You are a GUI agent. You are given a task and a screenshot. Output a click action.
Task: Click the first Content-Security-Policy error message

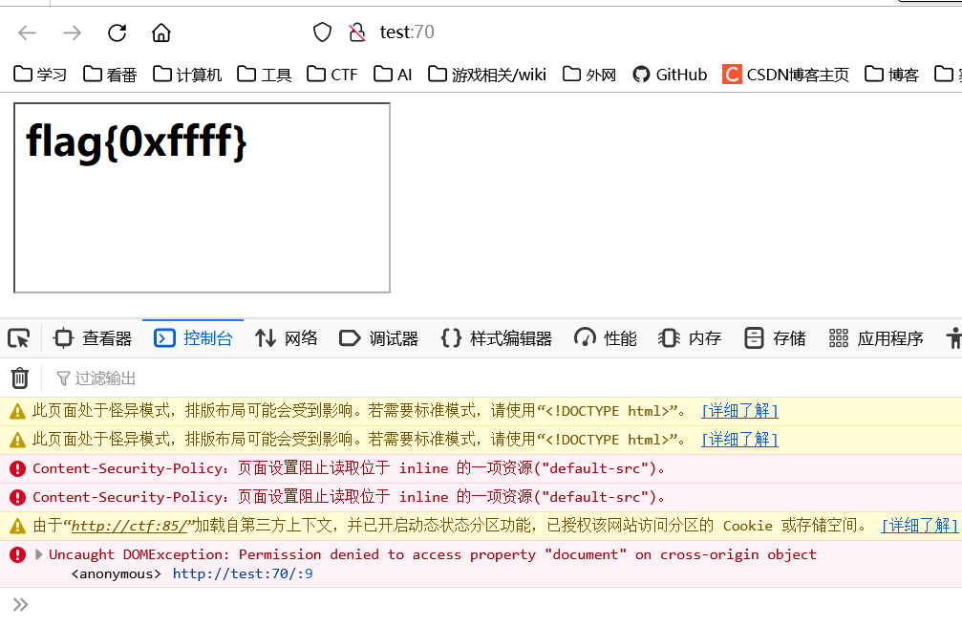tap(349, 468)
